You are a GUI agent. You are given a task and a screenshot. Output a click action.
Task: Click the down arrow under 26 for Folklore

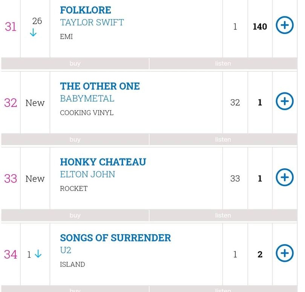pos(33,32)
